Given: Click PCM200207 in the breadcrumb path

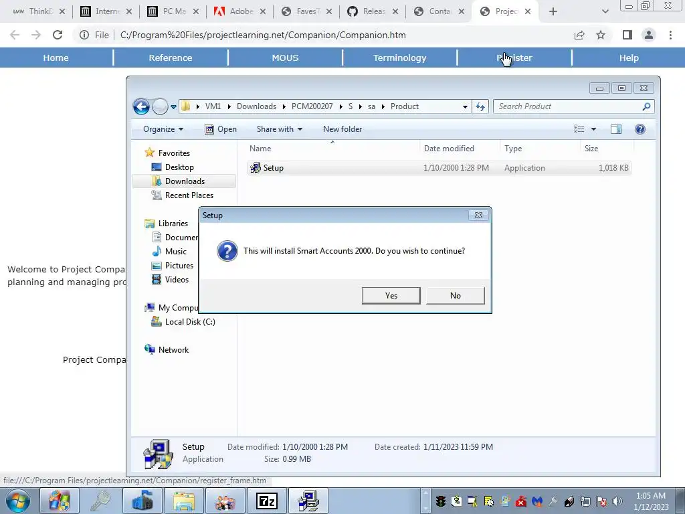Looking at the screenshot, I should click(312, 106).
